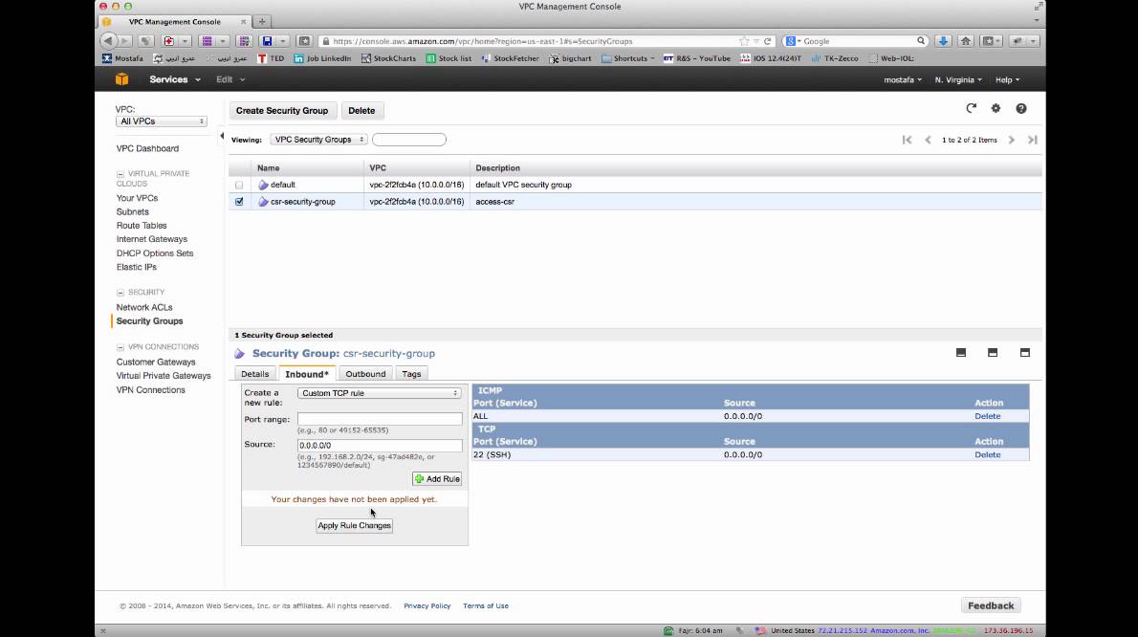Refresh the security groups list
Screen dimensions: 1138x637
pos(971,108)
